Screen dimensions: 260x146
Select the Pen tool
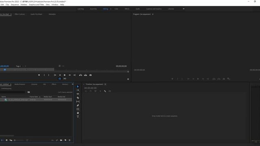78,105
